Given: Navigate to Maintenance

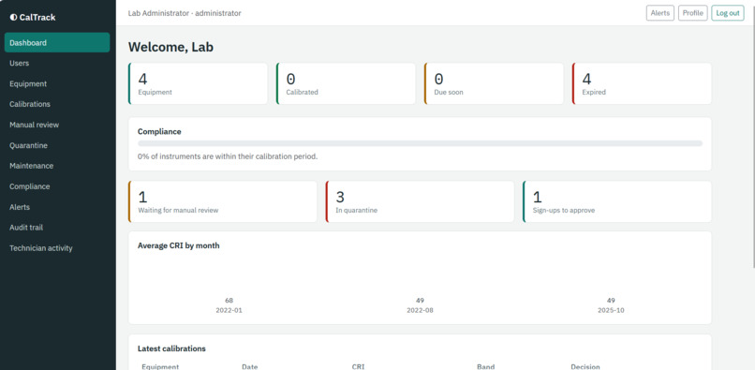Looking at the screenshot, I should click(57, 166).
